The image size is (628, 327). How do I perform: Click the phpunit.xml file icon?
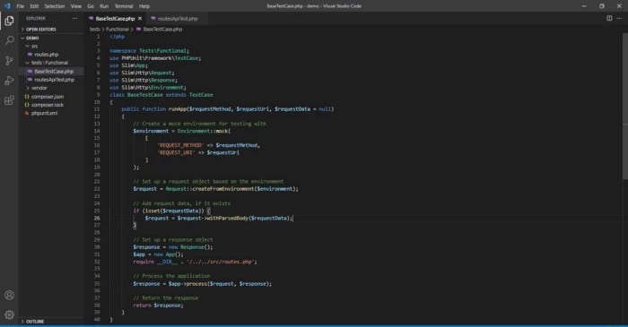(x=27, y=113)
